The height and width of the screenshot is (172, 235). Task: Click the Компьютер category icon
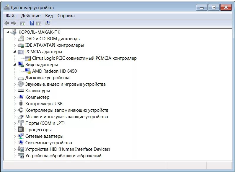tap(21, 97)
